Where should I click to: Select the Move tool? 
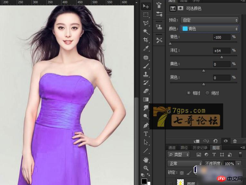pos(146,6)
